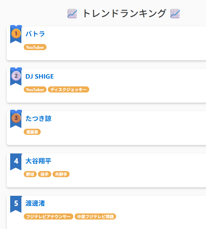Viewport: 206px width, 229px height.
Task: Select the 外野手 tag
Action: (61, 174)
